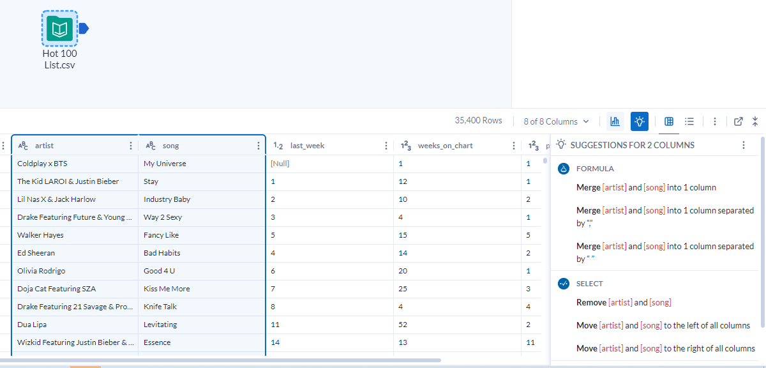The width and height of the screenshot is (766, 368).
Task: Click the weeks_on_chart column header
Action: (x=458, y=146)
